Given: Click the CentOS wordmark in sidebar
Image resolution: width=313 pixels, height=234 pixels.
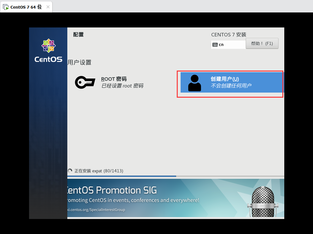Looking at the screenshot, I should [48, 59].
